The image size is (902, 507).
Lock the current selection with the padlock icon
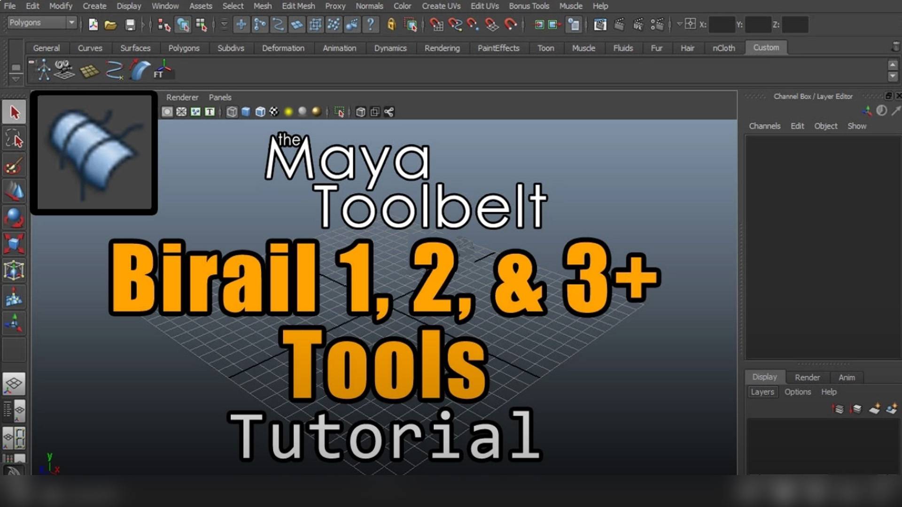click(391, 24)
